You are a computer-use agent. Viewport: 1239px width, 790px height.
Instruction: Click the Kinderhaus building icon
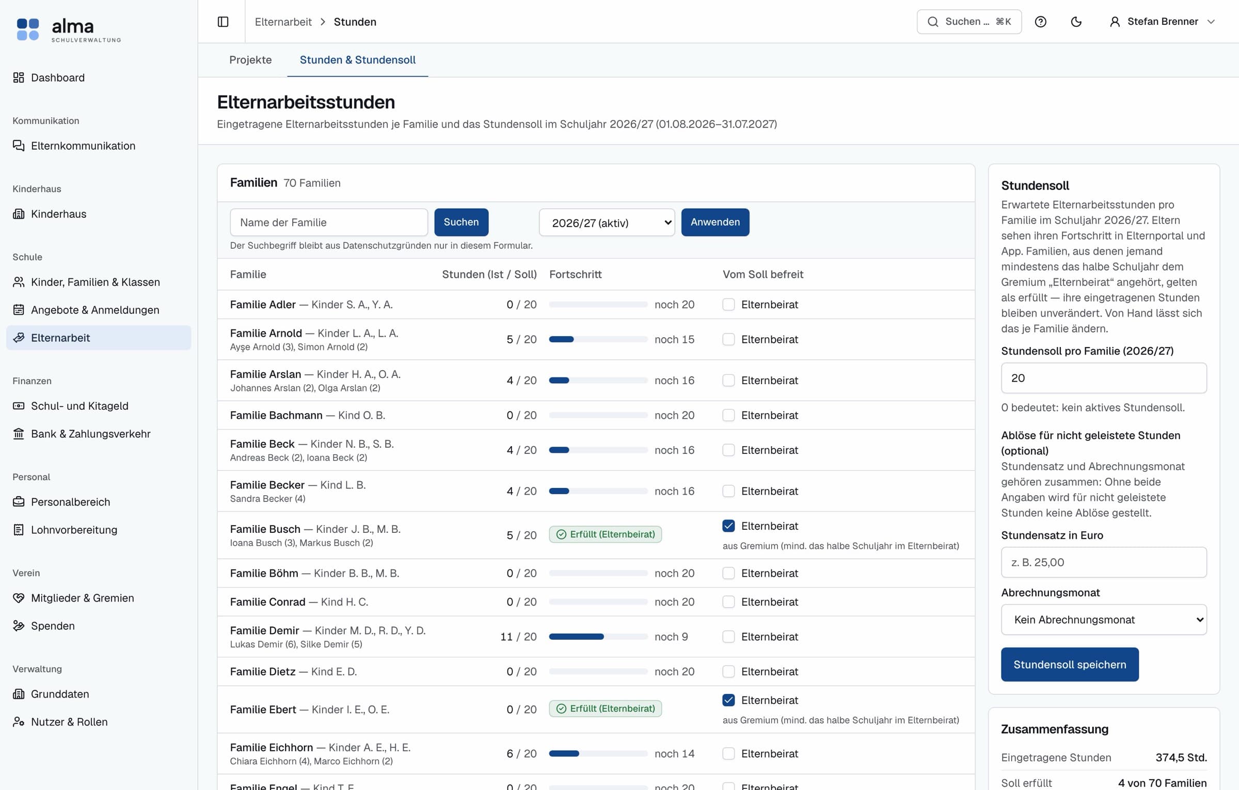tap(19, 214)
